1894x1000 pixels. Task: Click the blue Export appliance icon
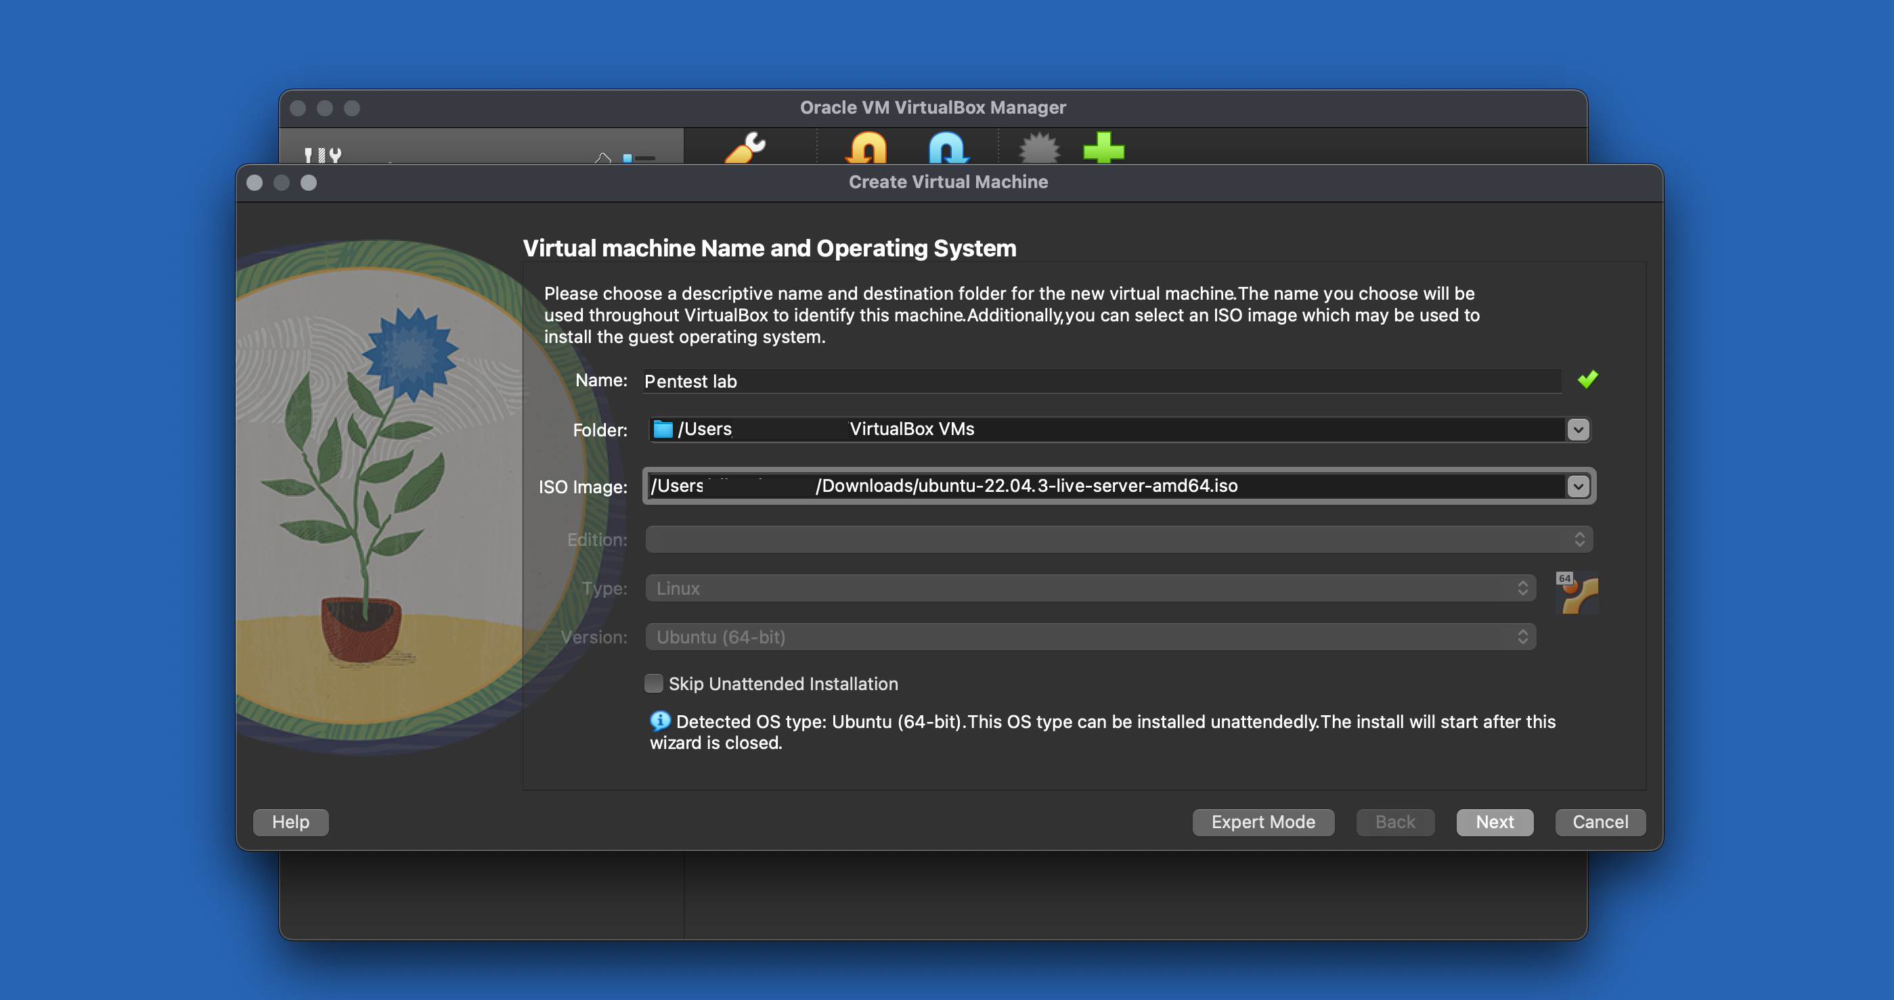click(948, 148)
